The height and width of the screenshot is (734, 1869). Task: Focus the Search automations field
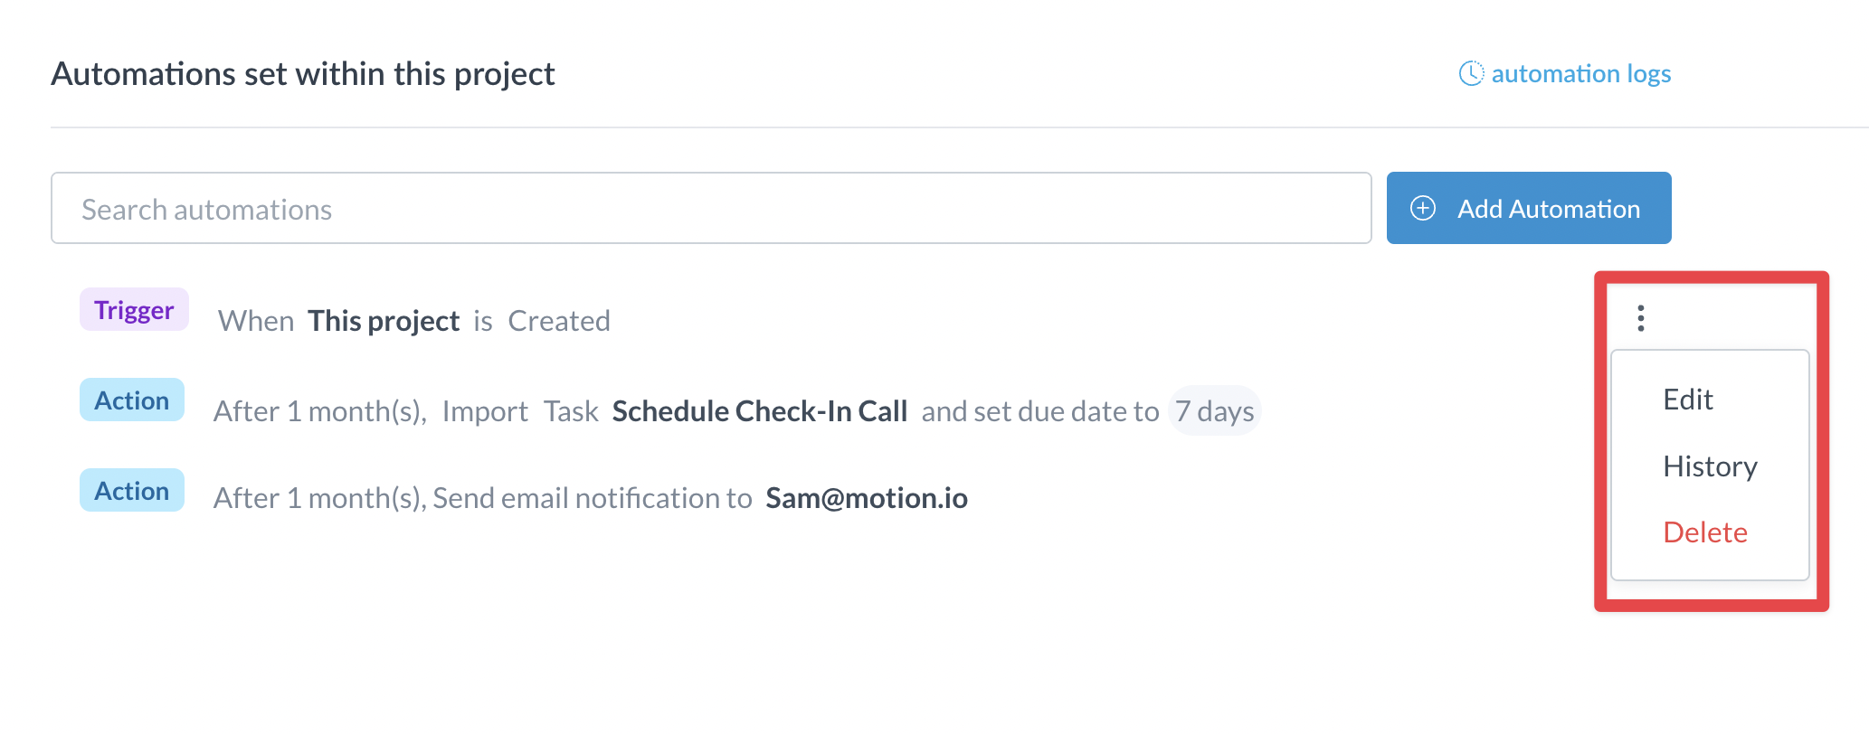711,208
